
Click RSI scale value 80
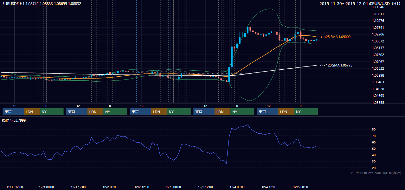click(374, 130)
